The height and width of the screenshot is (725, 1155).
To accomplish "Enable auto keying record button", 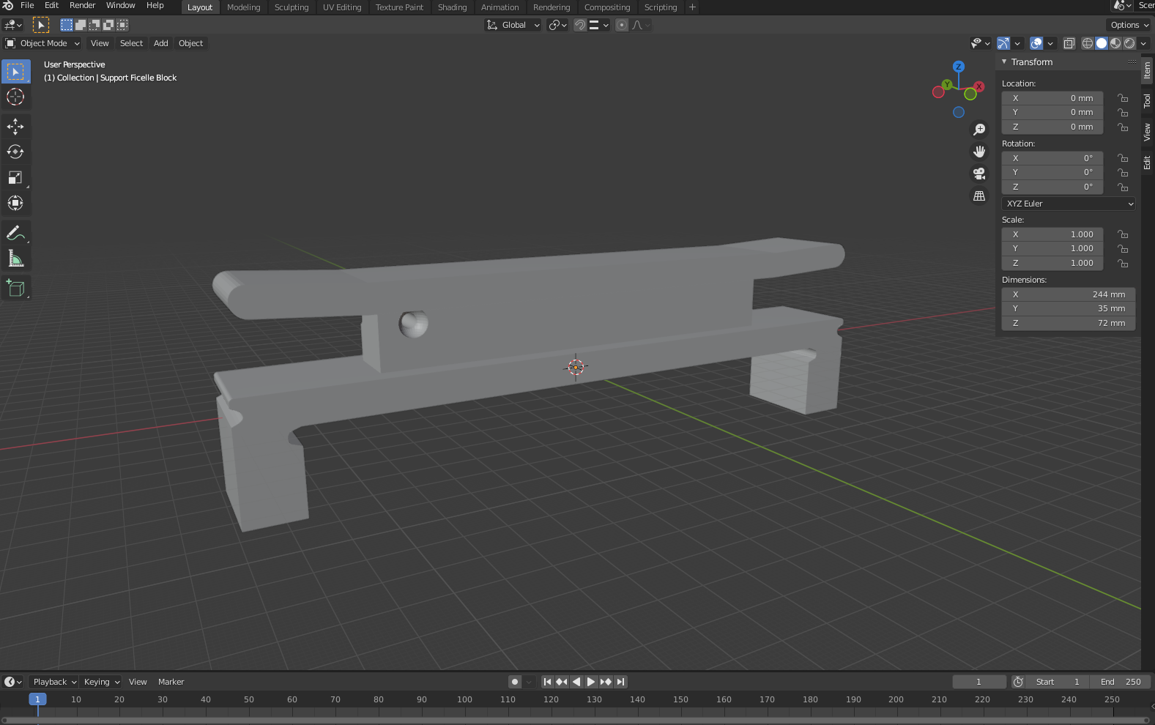I will tap(515, 682).
